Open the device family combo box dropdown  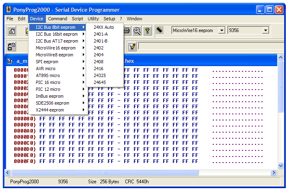pos(222,30)
